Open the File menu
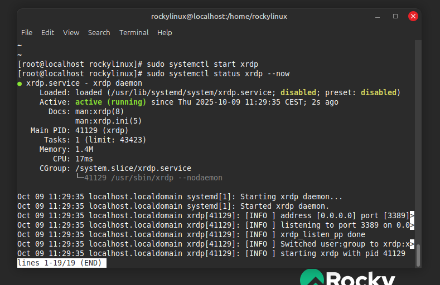 (x=27, y=32)
